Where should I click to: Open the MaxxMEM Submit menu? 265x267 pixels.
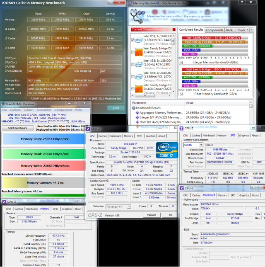(29, 110)
